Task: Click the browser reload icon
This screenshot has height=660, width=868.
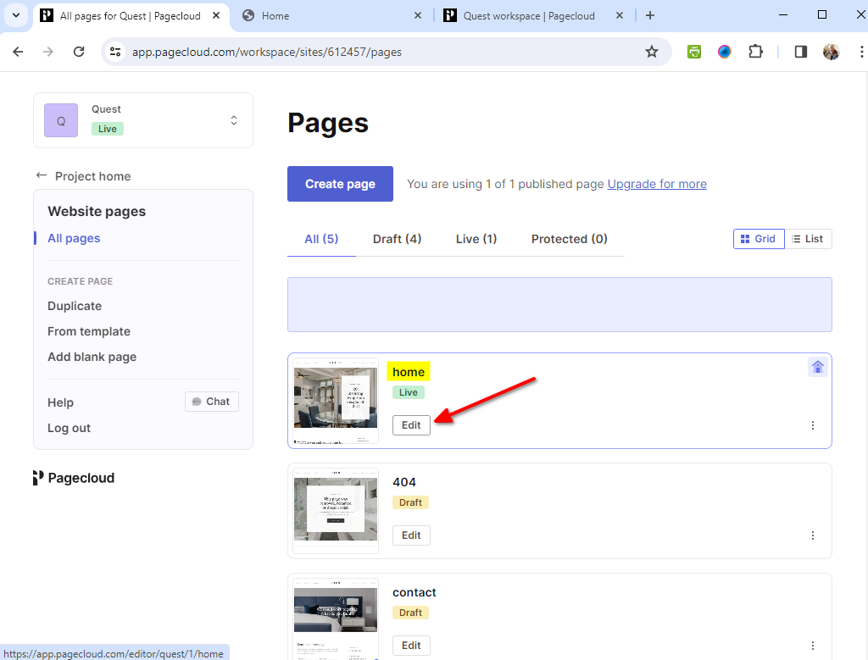Action: (x=79, y=52)
